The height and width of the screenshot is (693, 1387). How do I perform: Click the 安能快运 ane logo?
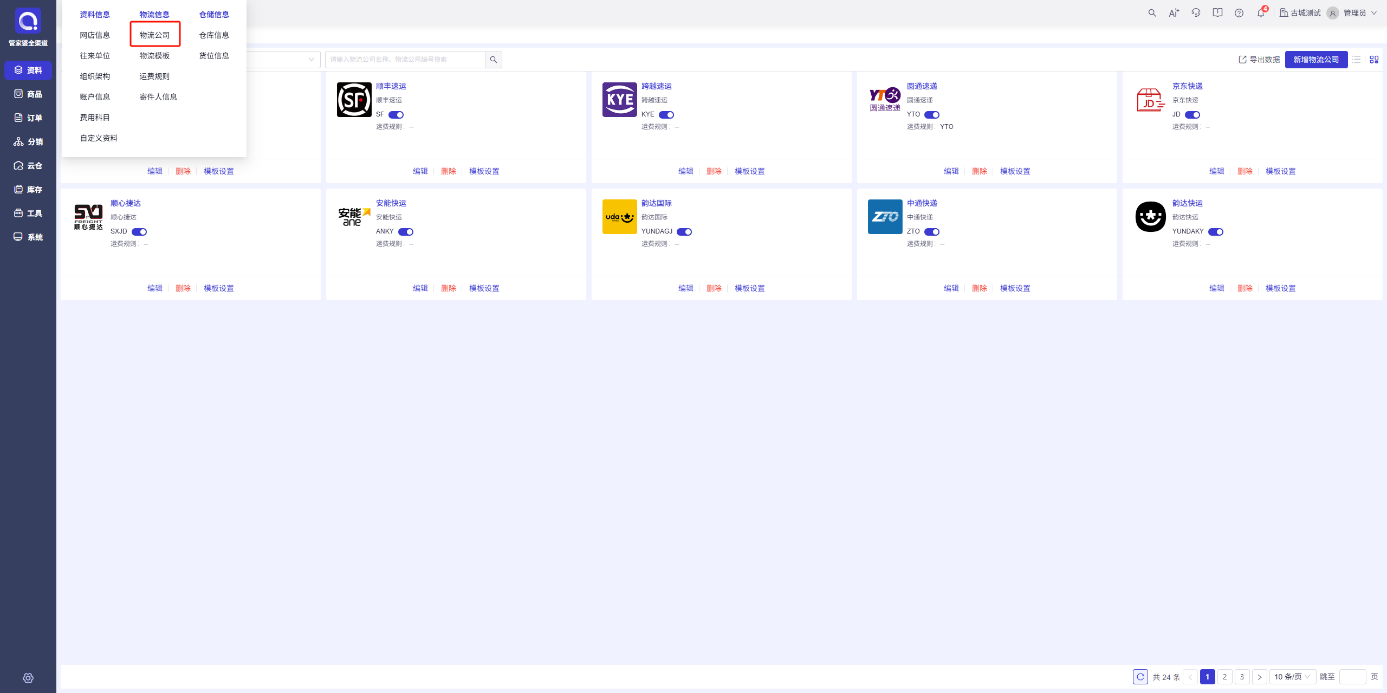click(354, 217)
